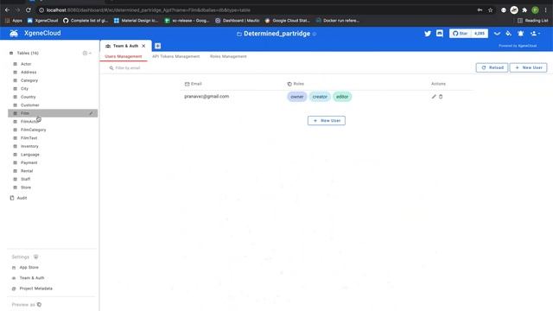Image resolution: width=553 pixels, height=311 pixels.
Task: Click the project info icon next to Determined_partridge
Action: [315, 34]
